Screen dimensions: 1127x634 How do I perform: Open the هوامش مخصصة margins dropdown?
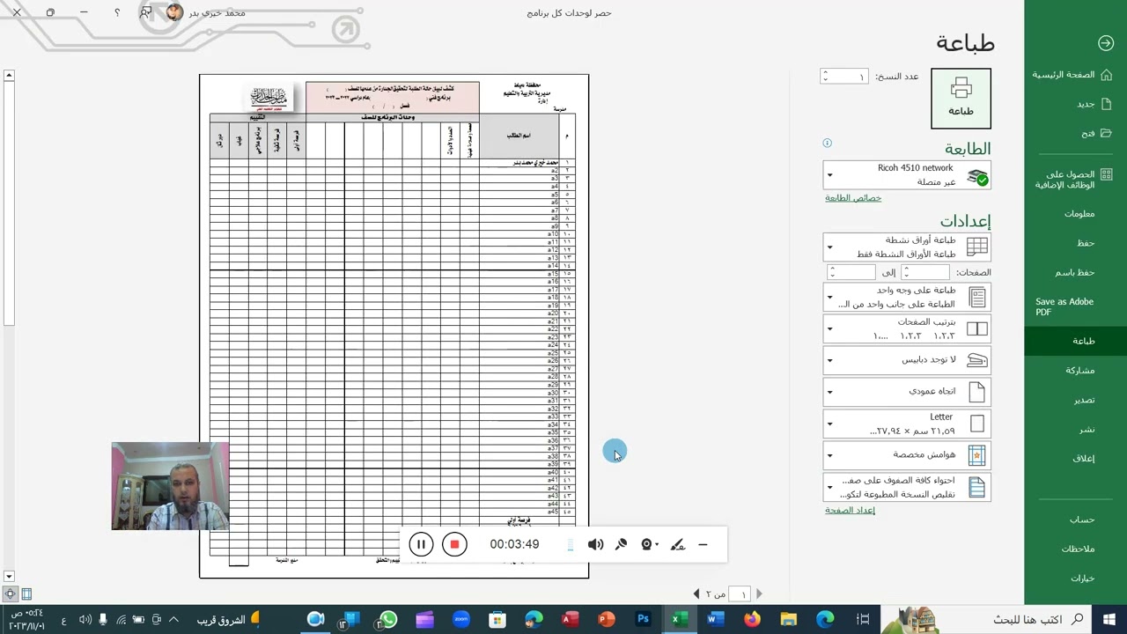907,455
